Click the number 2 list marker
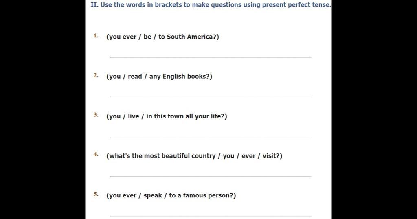This screenshot has width=417, height=219. [x=96, y=75]
